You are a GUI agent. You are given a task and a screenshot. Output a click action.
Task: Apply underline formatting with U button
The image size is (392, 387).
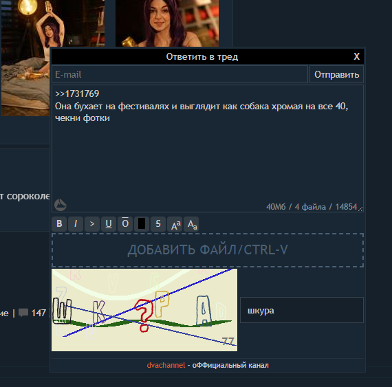109,224
